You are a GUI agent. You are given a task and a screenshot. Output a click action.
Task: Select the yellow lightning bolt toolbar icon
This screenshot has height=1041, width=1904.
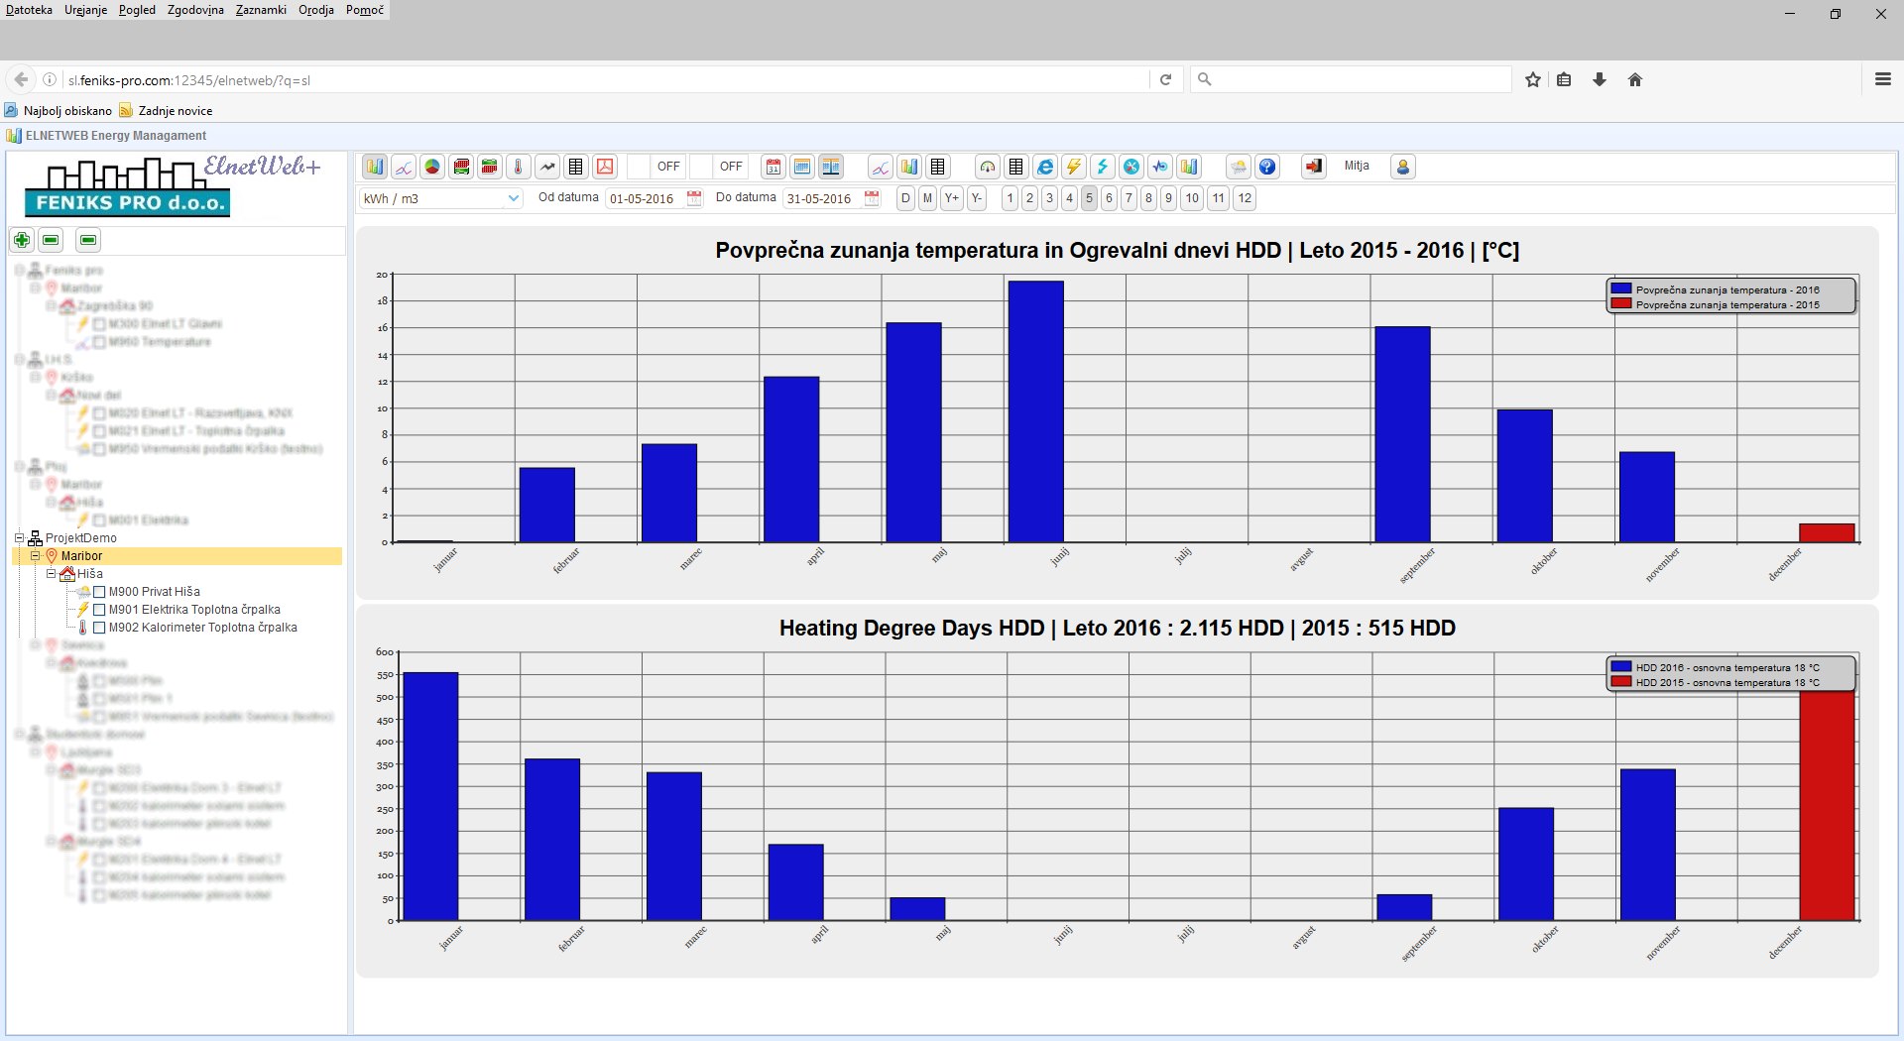(1073, 167)
